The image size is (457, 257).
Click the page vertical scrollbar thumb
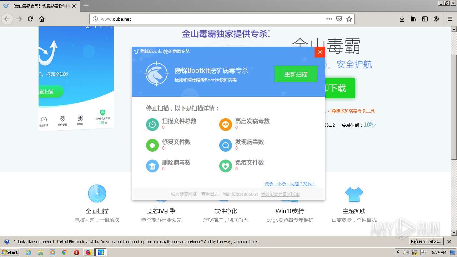[x=454, y=107]
